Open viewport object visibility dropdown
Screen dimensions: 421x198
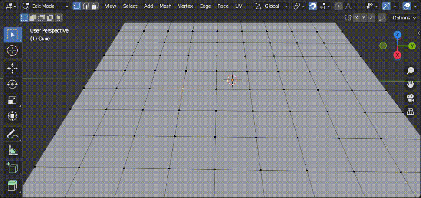(x=372, y=6)
